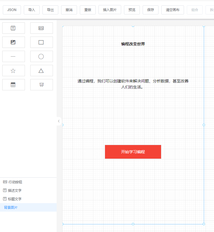Open 预览 preview
The height and width of the screenshot is (232, 214).
click(x=132, y=10)
